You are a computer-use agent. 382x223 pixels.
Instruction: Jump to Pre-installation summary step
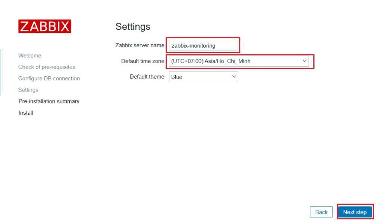click(49, 101)
